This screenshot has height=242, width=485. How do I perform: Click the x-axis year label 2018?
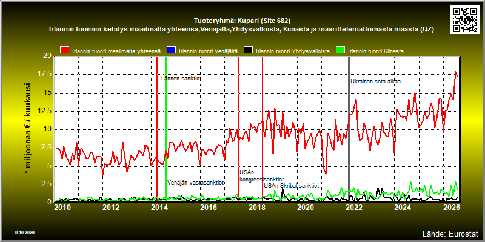pos(256,206)
